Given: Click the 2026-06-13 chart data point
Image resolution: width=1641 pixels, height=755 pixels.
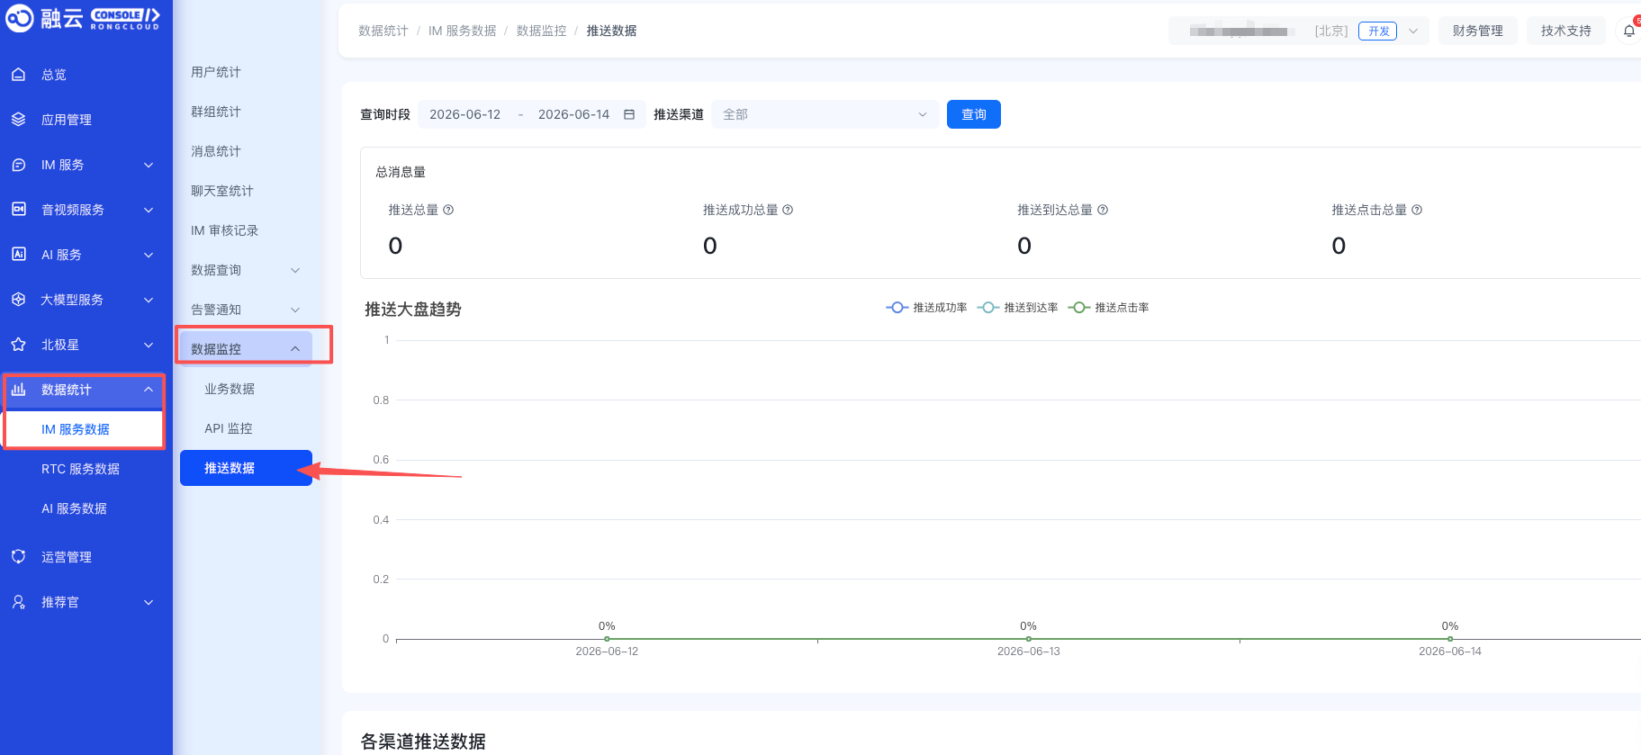Looking at the screenshot, I should click(1029, 639).
